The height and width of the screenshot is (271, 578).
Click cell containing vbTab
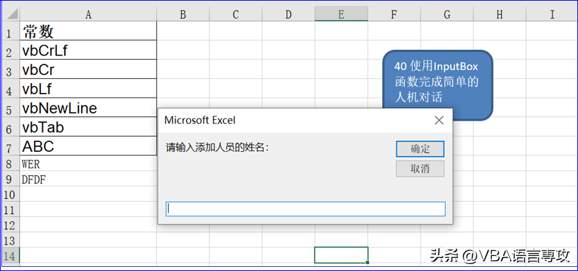[88, 127]
